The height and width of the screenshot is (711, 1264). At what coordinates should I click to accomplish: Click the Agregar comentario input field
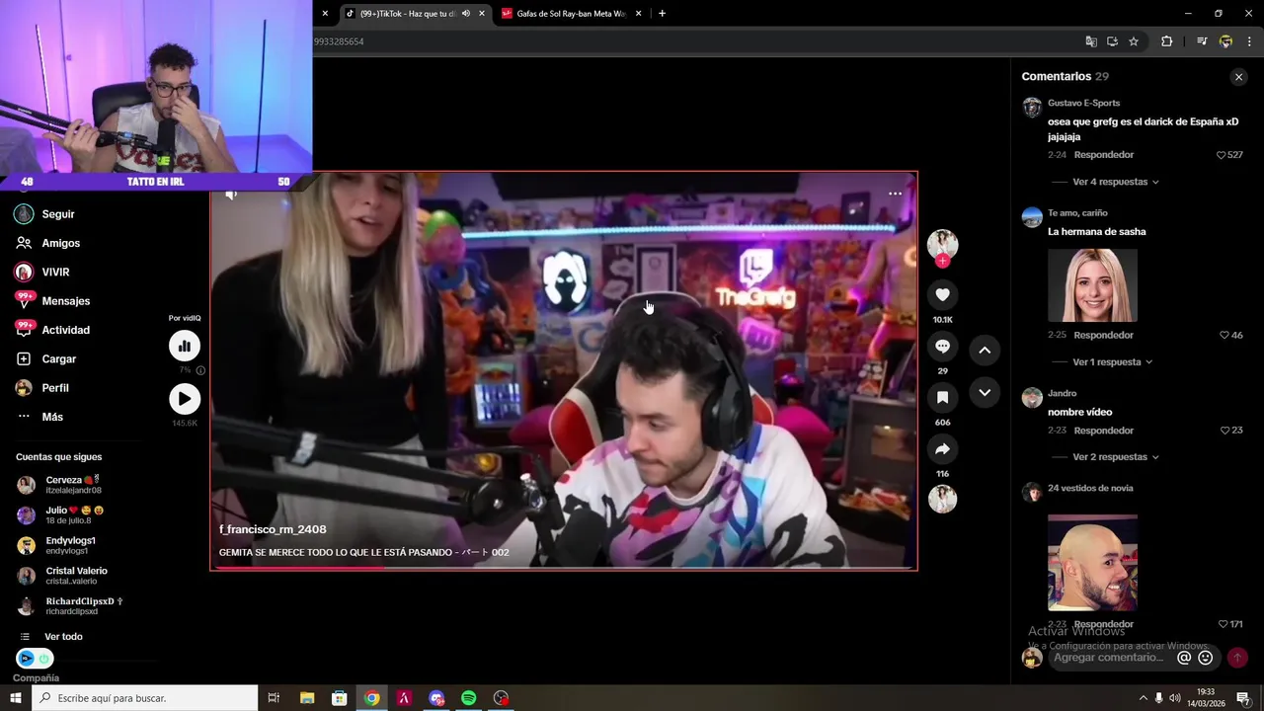click(1108, 658)
